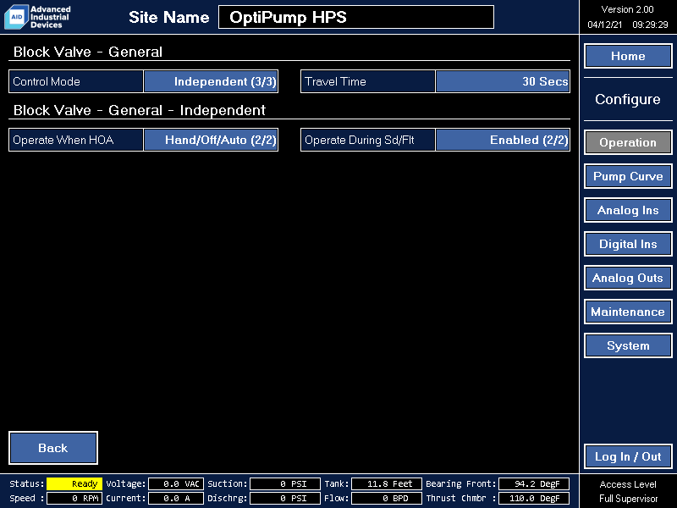Click the Operate When HOA label
Screen dimensions: 677x508
63,140
